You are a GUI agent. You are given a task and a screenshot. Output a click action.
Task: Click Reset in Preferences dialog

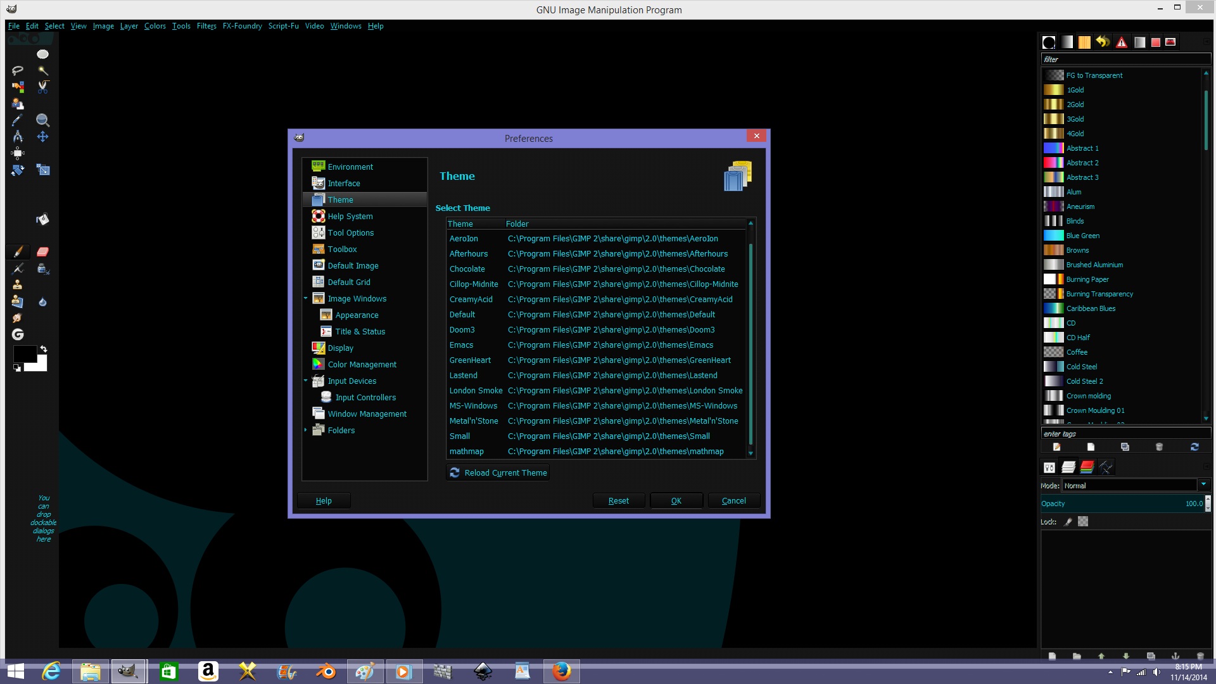pyautogui.click(x=618, y=500)
